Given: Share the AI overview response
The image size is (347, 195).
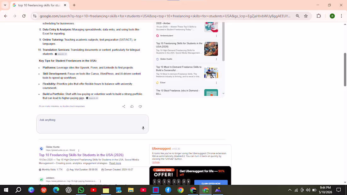Looking at the screenshot, I should click(x=124, y=106).
